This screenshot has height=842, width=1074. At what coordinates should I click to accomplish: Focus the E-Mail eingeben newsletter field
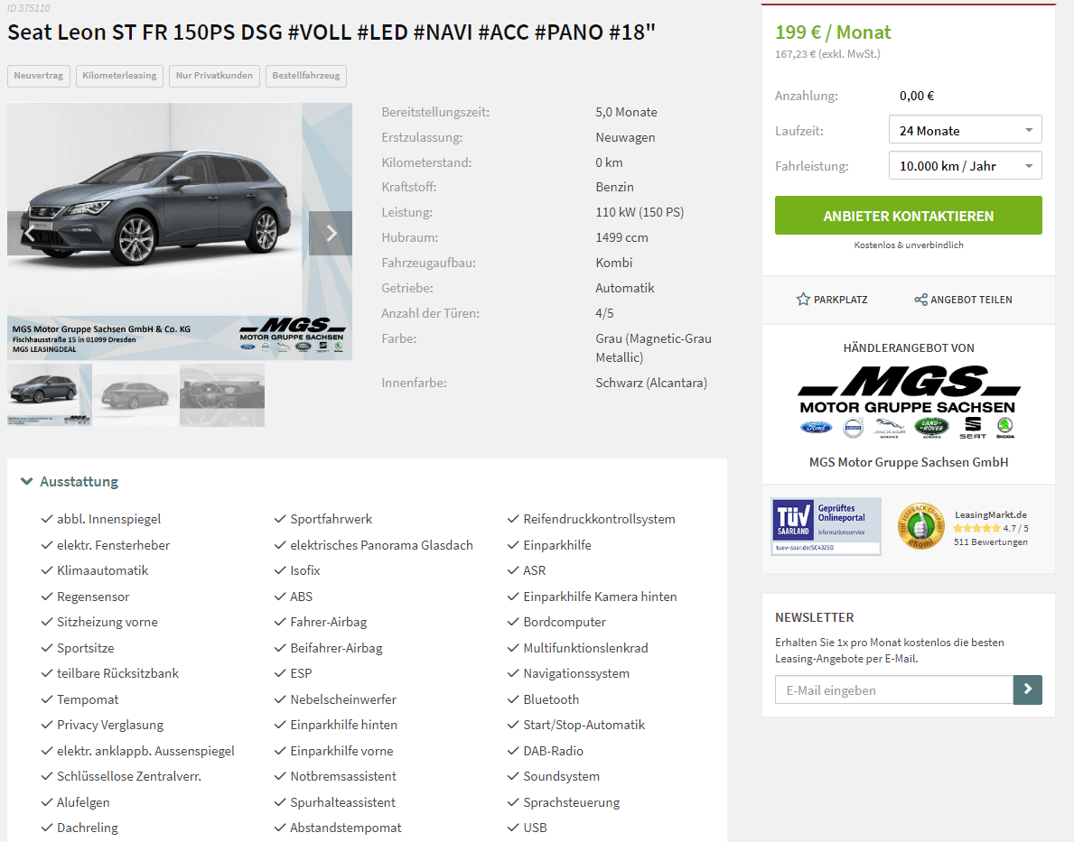tap(894, 690)
